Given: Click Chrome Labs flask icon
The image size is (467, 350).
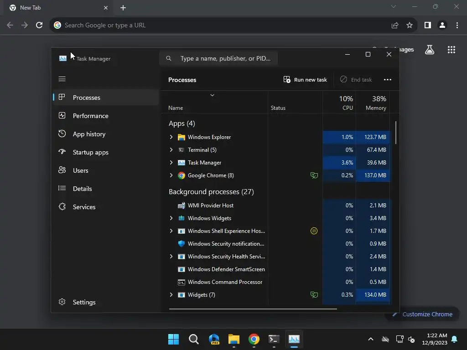Looking at the screenshot, I should click(x=430, y=50).
